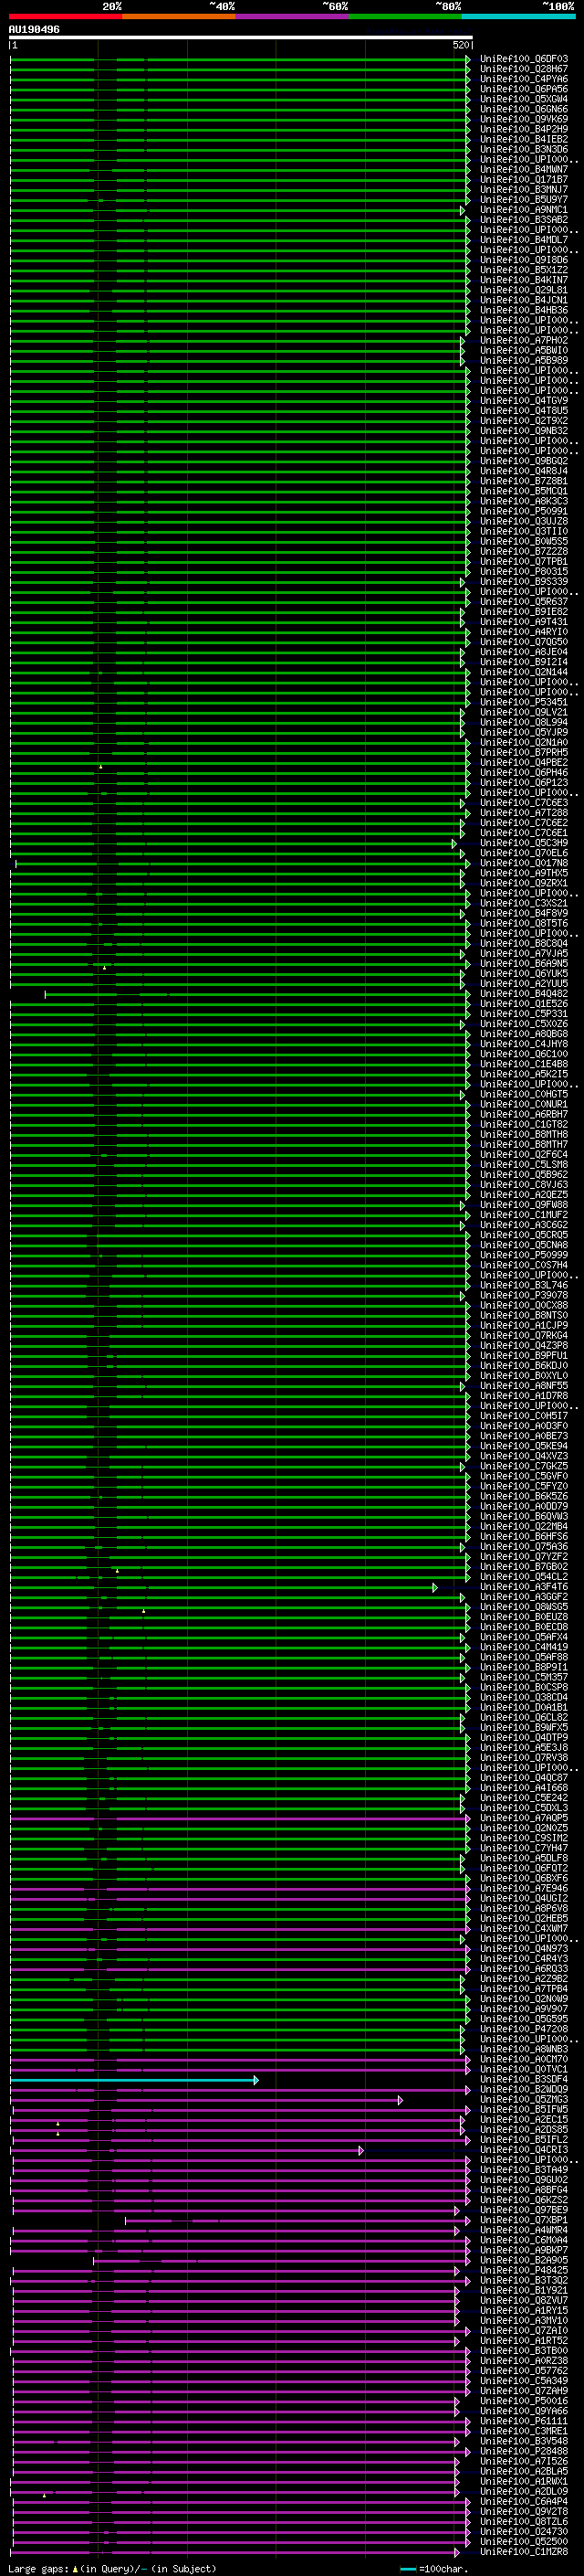Select hit label UniRef100_A8NF55

[x=524, y=1385]
